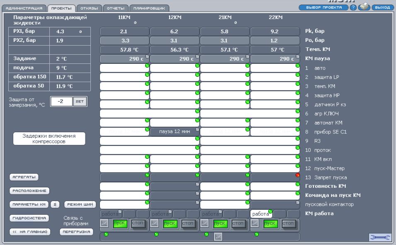This screenshot has height=245, width=396.
Task: Switch to the АДМИНИСТРАЦИЯ tab
Action: [x=24, y=8]
